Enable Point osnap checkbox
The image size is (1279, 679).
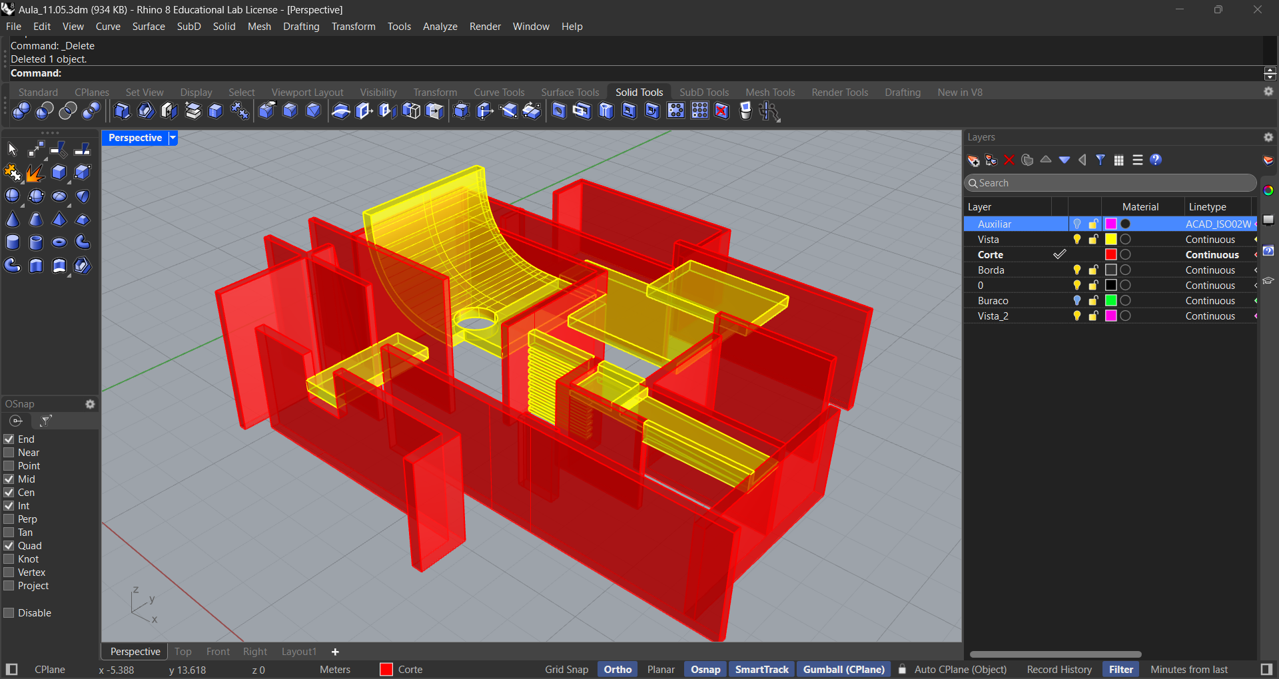click(9, 466)
